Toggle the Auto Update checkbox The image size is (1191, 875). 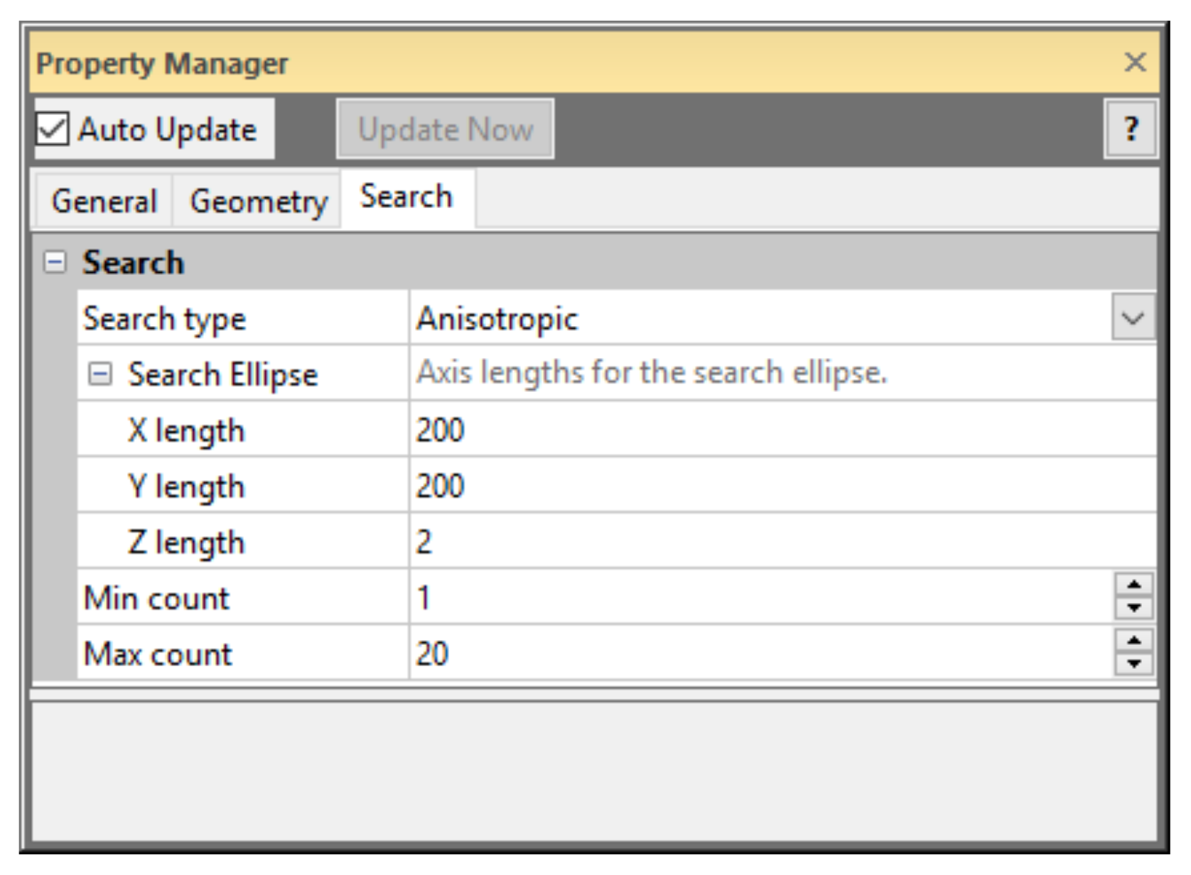pyautogui.click(x=53, y=129)
